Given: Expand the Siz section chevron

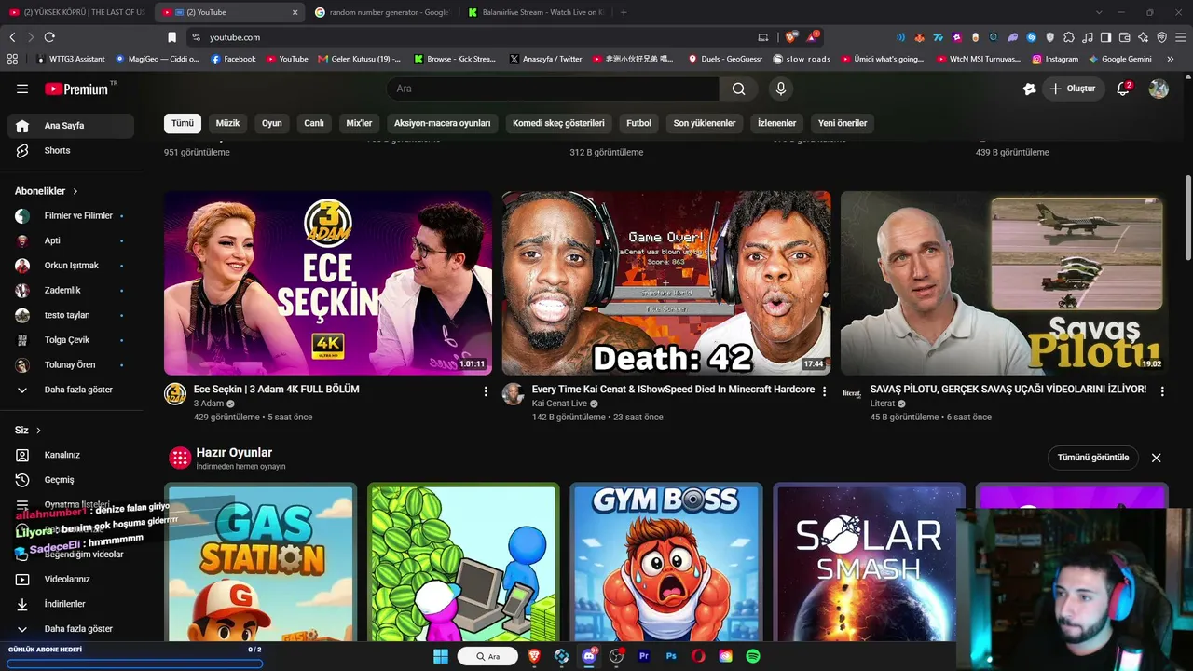Looking at the screenshot, I should [x=39, y=431].
